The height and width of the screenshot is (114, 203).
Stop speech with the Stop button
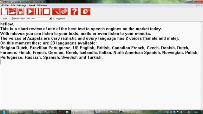[x=46, y=12]
